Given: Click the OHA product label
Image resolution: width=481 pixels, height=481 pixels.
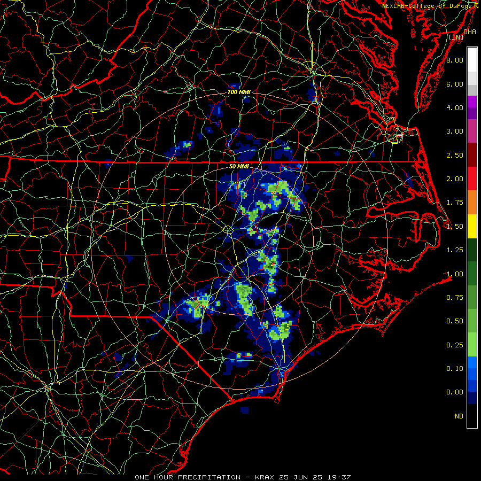Looking at the screenshot, I should tap(470, 32).
